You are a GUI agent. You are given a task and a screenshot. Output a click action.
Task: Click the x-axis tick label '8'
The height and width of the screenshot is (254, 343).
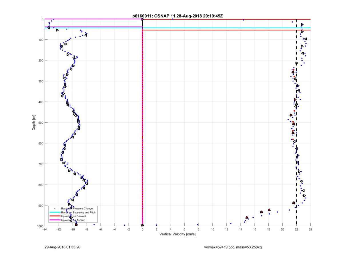[x=198, y=229]
